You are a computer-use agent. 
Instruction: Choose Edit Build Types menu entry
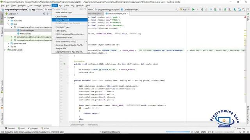70,27
